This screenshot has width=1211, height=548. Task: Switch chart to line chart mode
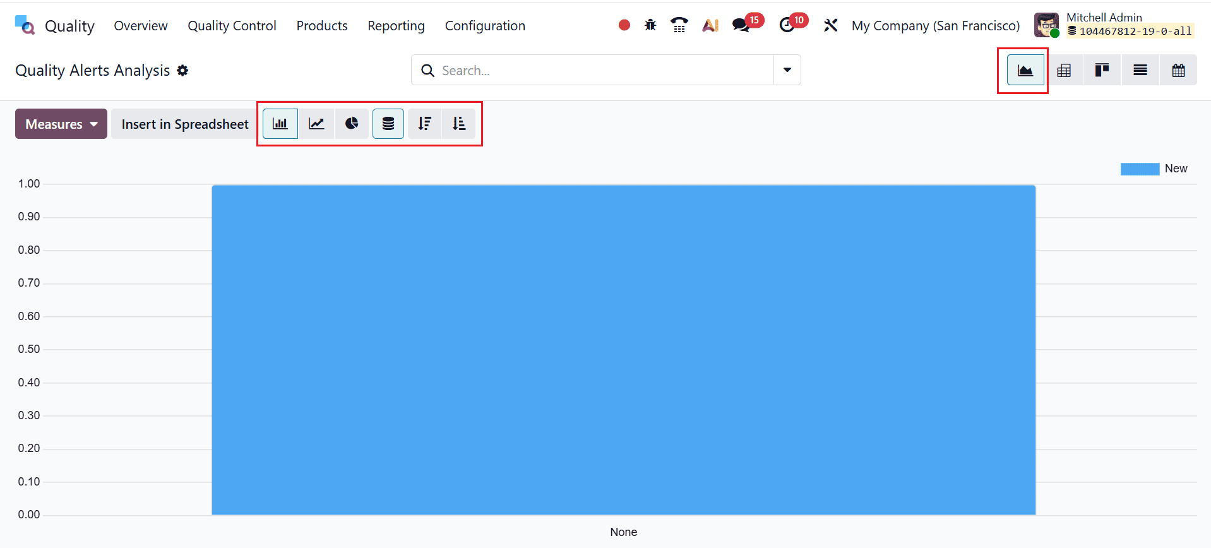point(316,124)
